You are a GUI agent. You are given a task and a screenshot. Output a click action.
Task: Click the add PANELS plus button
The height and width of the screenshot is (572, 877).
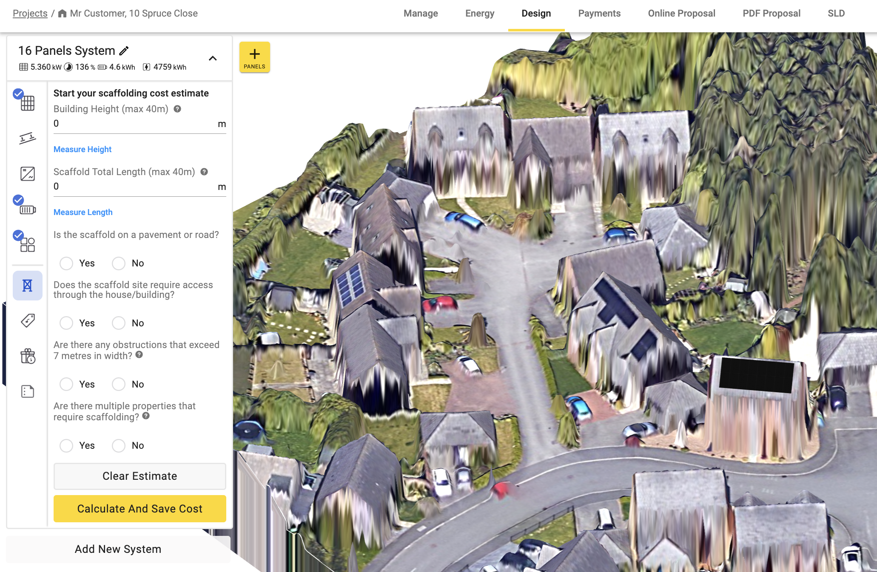[255, 57]
